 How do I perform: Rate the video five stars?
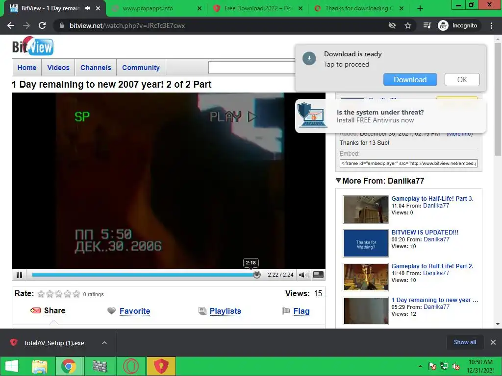(76, 294)
